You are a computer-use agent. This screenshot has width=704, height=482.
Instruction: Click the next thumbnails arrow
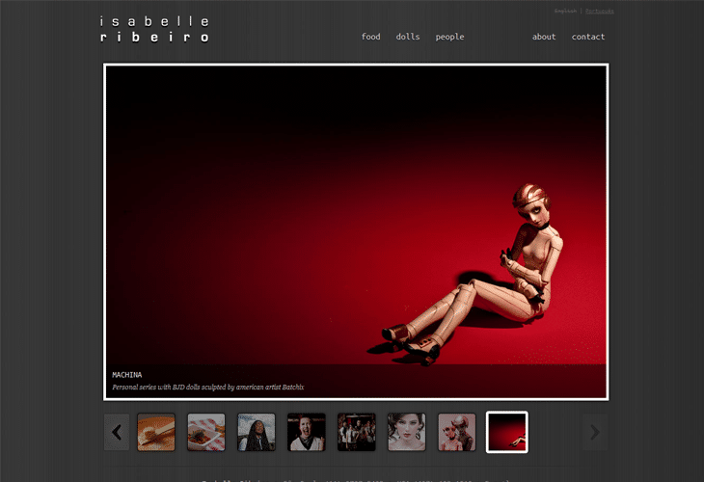pos(594,432)
